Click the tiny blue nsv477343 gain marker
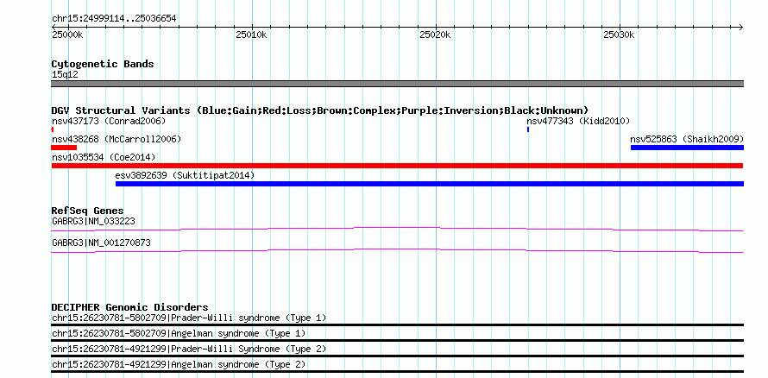 (x=528, y=129)
